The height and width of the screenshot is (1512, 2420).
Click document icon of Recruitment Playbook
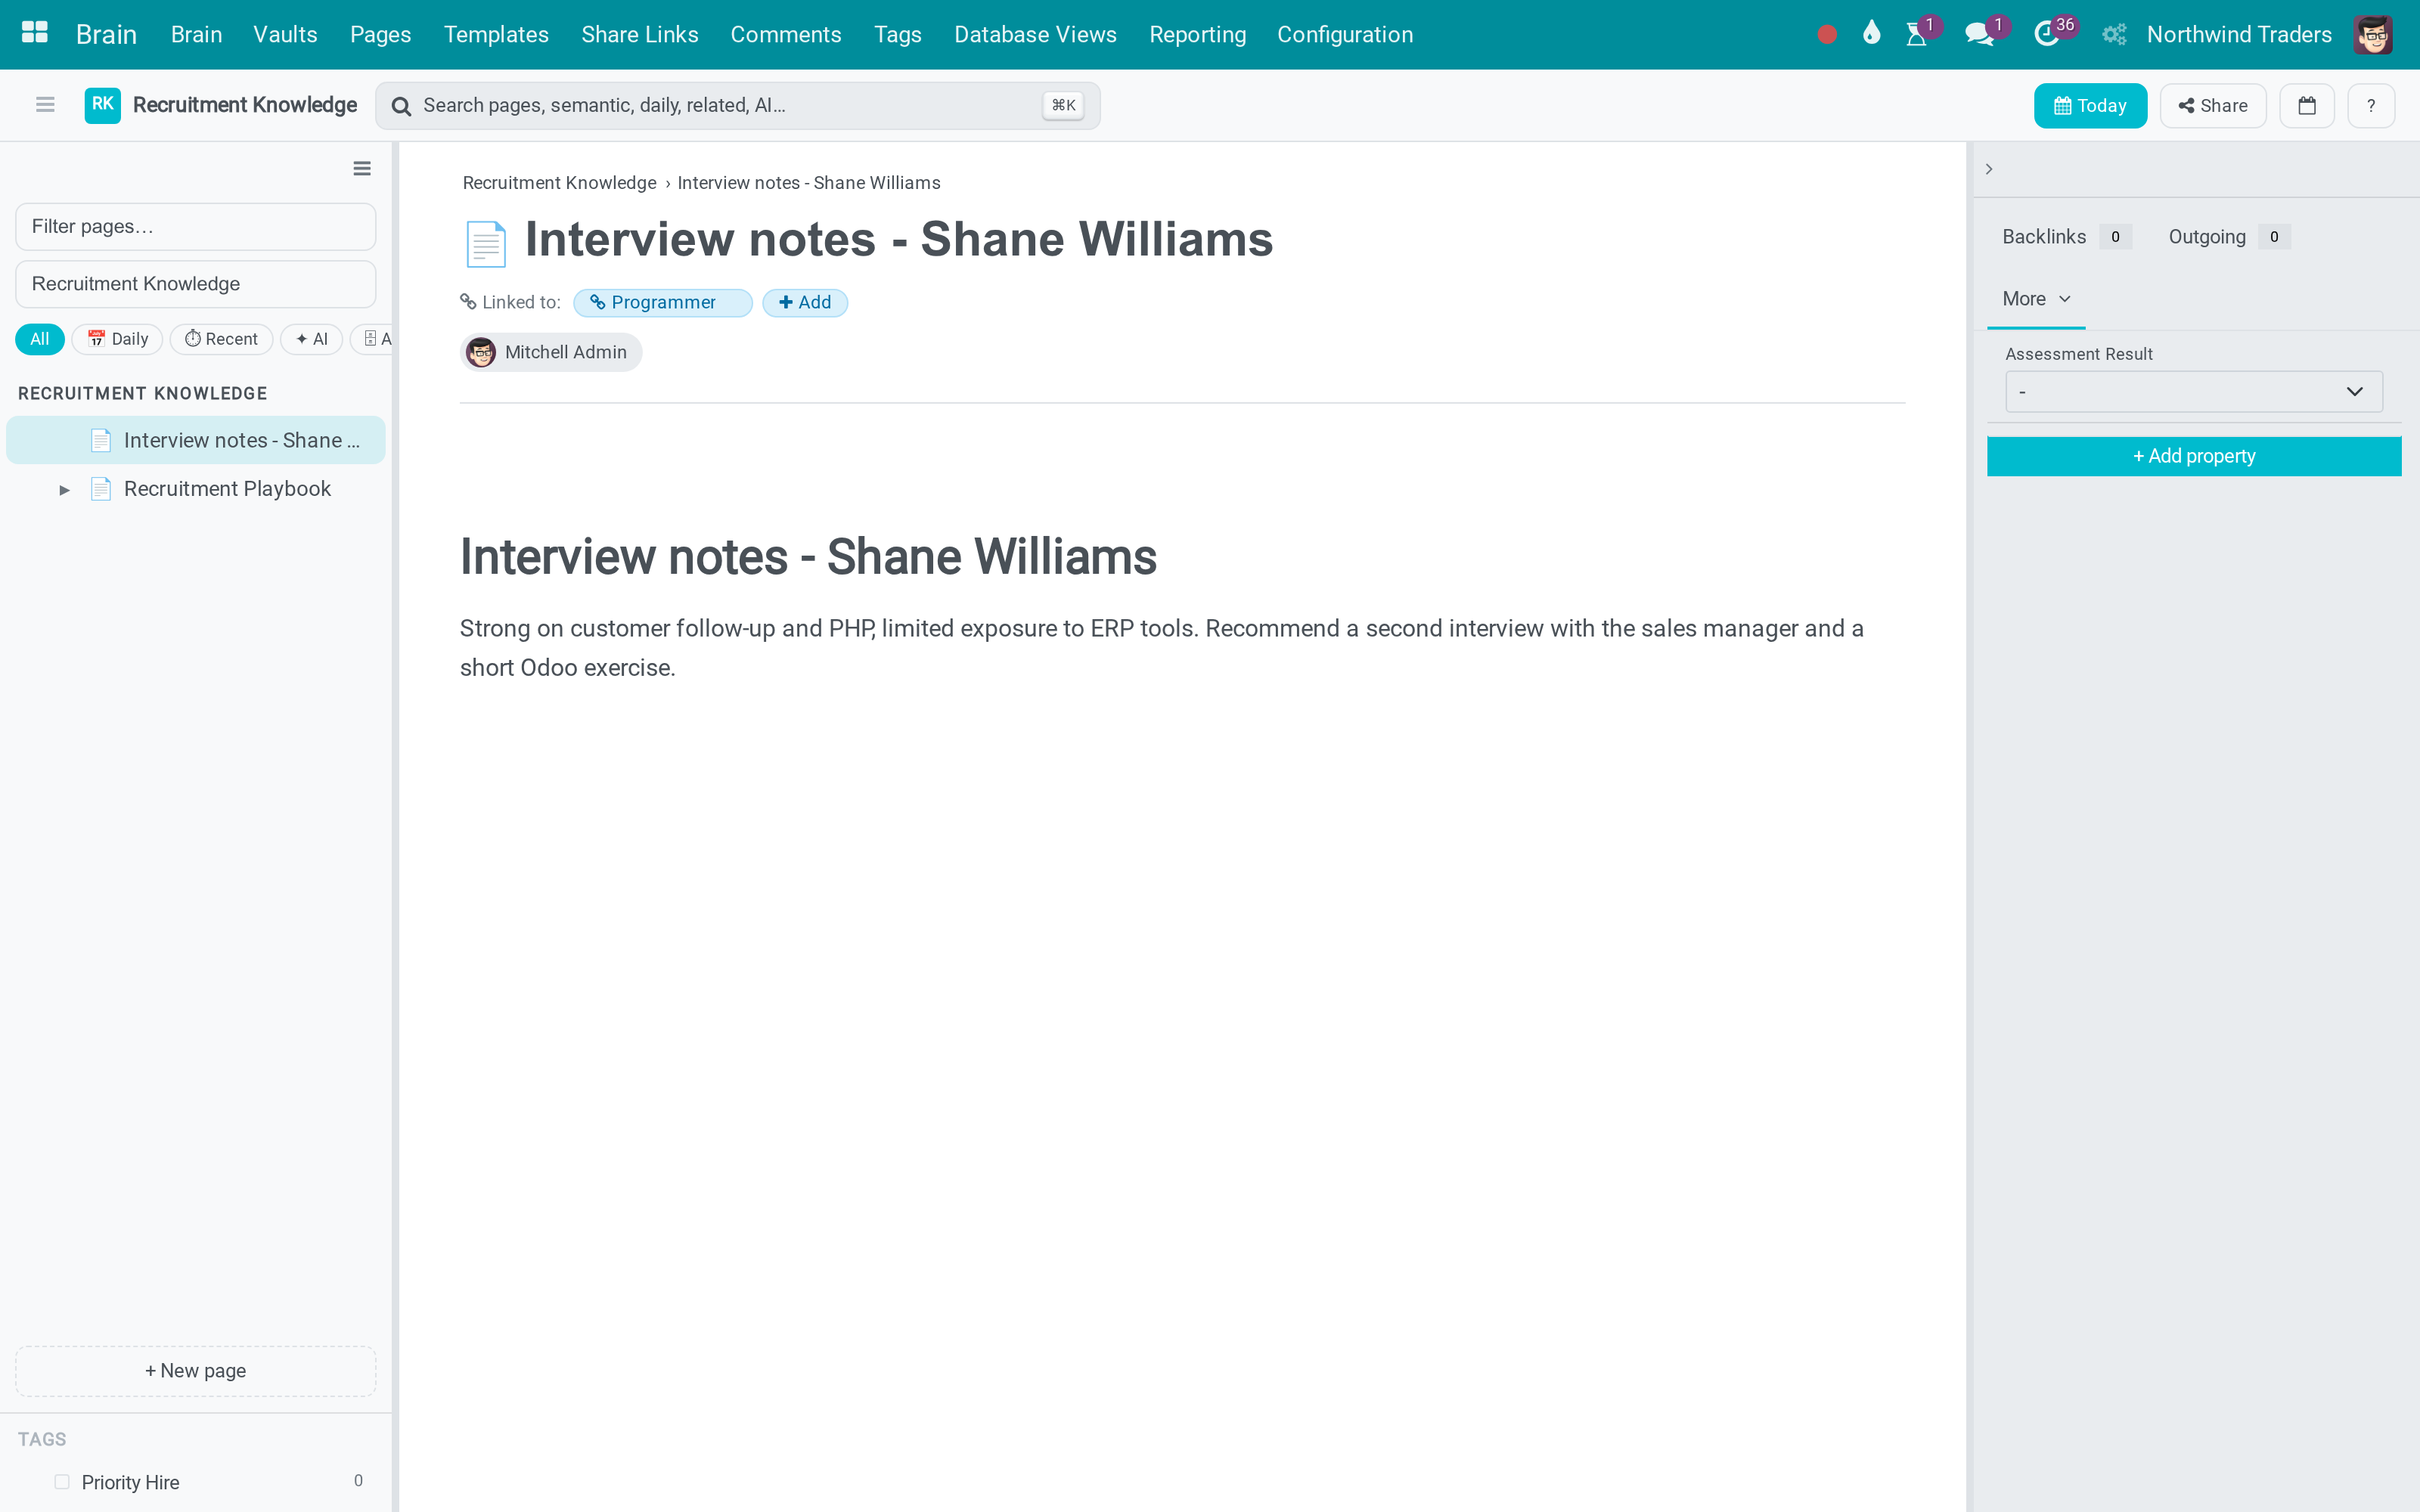101,489
